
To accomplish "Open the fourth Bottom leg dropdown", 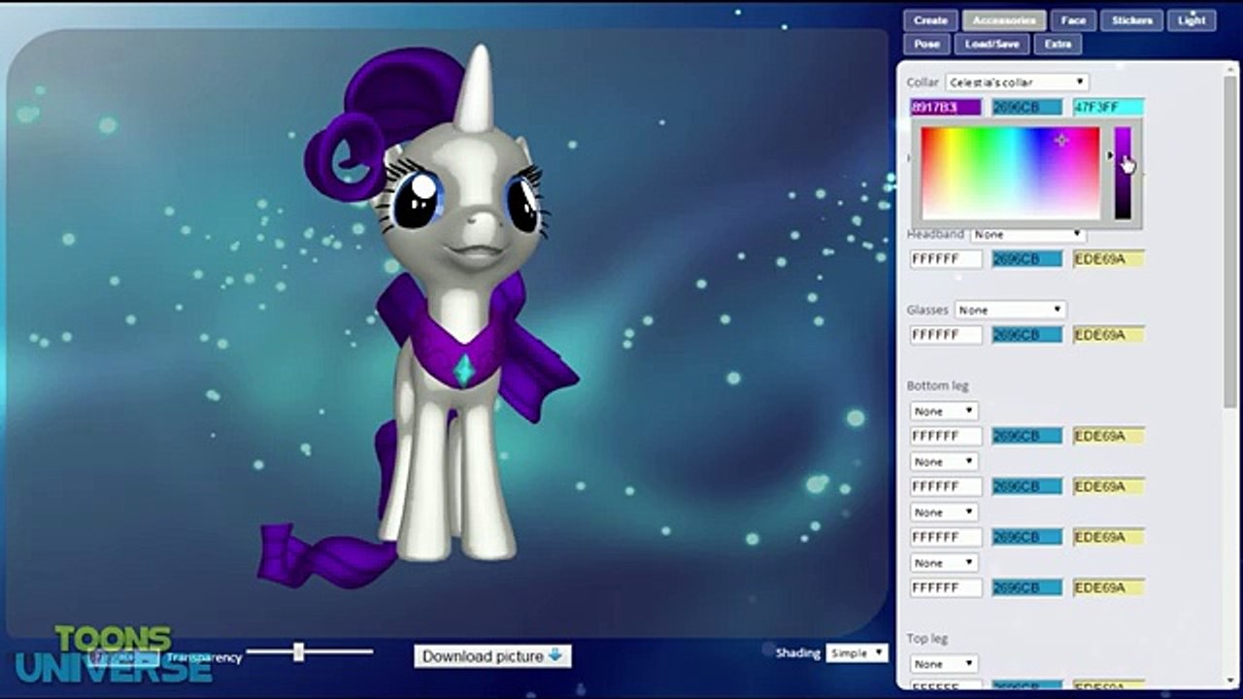I will click(944, 563).
